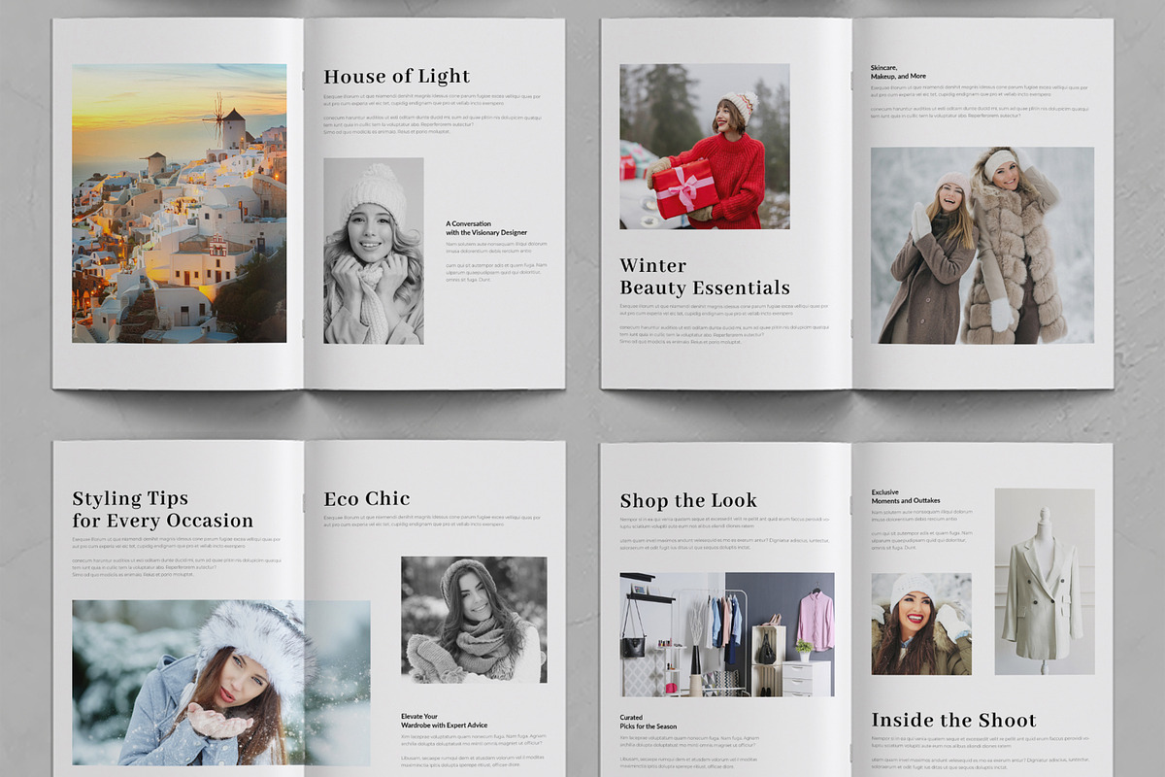
Task: Select black-and-white woman with scarf photo
Action: [x=474, y=620]
